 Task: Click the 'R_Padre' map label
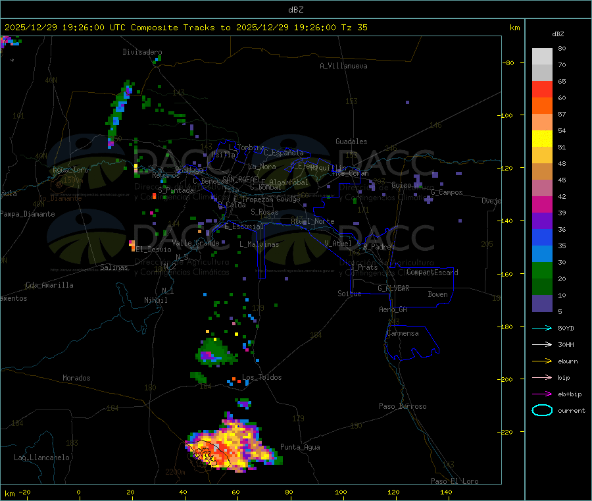pos(377,247)
